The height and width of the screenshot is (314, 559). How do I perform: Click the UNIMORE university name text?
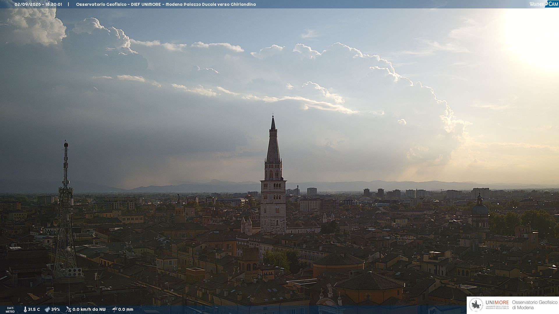497,302
